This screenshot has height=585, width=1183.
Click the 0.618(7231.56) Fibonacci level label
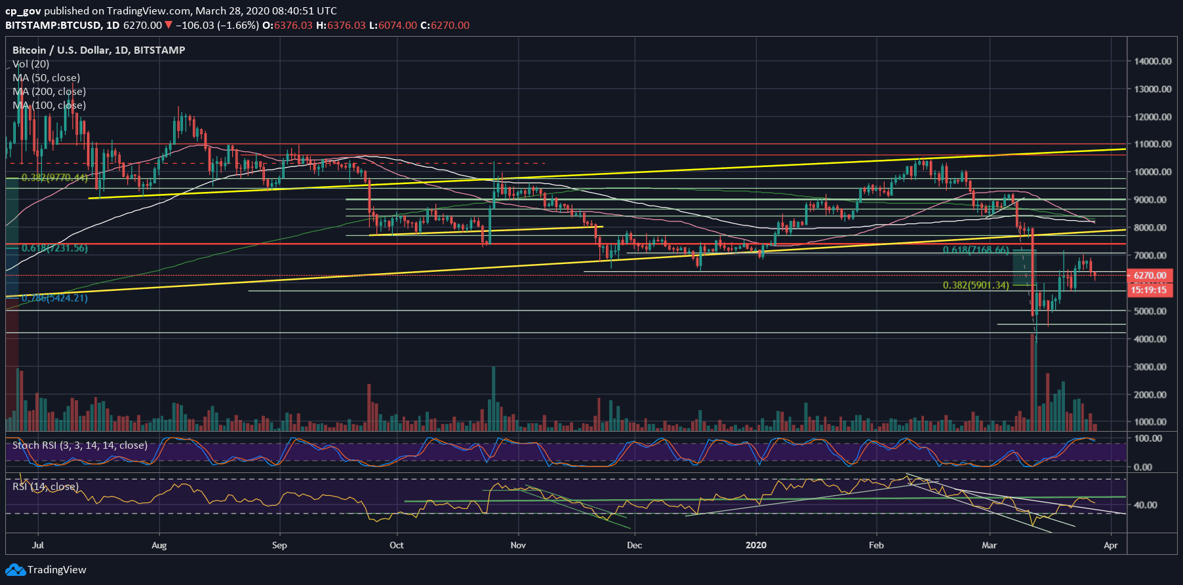pos(54,248)
